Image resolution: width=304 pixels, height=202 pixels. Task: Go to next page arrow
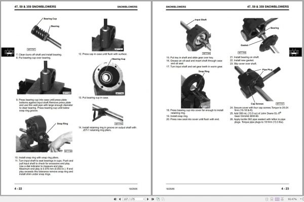(x=148, y=199)
